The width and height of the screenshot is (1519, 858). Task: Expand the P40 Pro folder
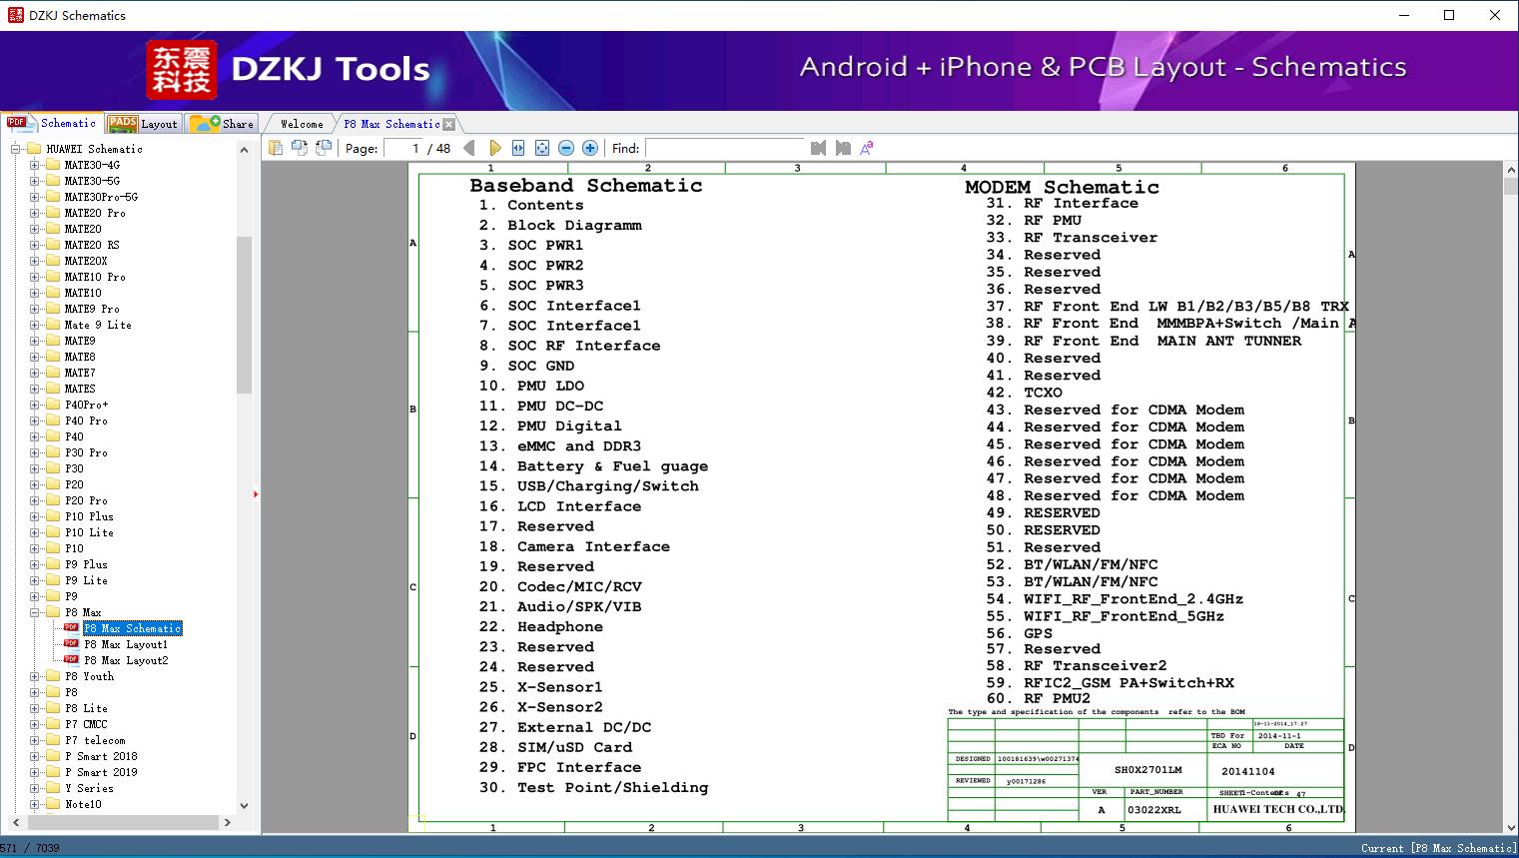click(35, 421)
